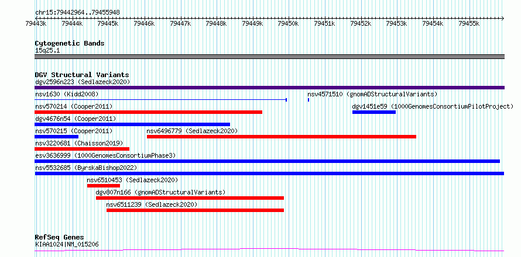Click the DGV Structural Variants track title
The image size is (521, 257).
pyautogui.click(x=82, y=75)
